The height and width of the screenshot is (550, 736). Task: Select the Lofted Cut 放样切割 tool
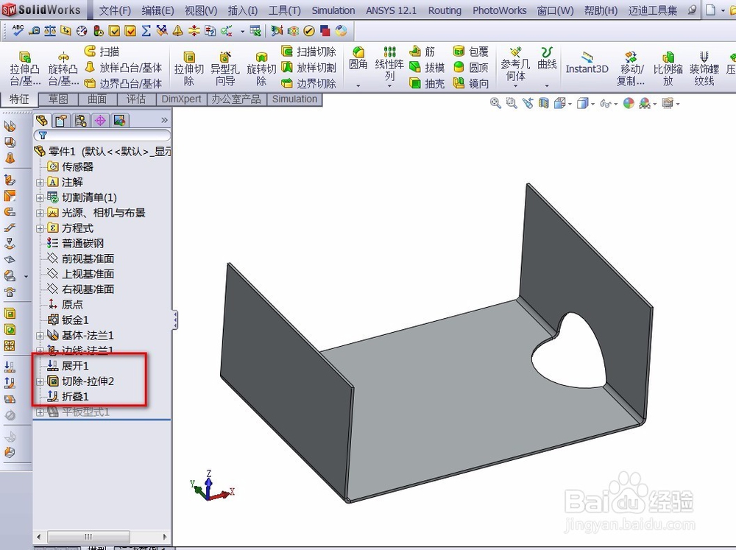(308, 67)
